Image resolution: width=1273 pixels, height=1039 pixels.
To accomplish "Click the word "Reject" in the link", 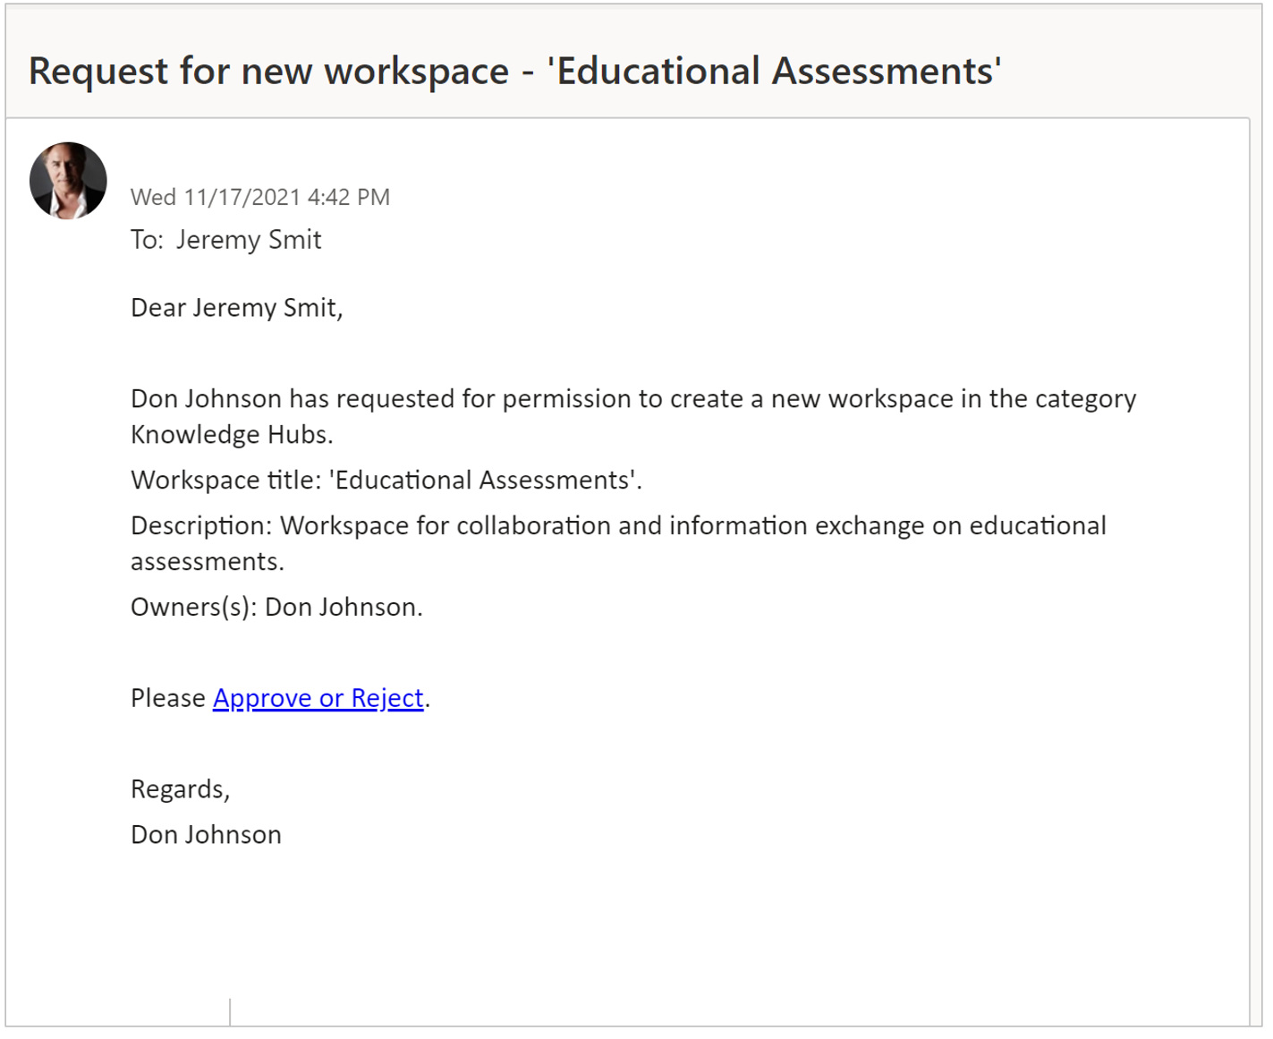I will [x=387, y=698].
